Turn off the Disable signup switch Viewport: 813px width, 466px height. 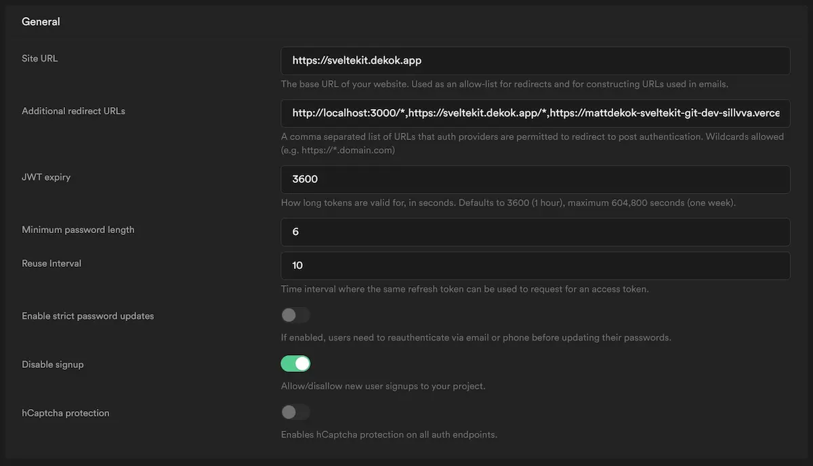(295, 364)
